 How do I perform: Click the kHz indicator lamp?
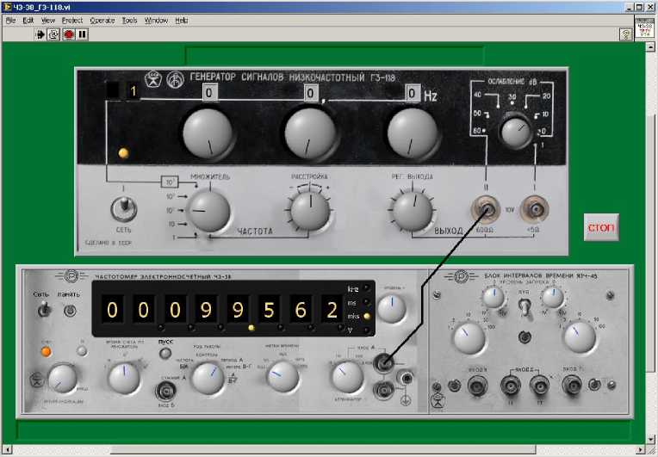click(367, 288)
